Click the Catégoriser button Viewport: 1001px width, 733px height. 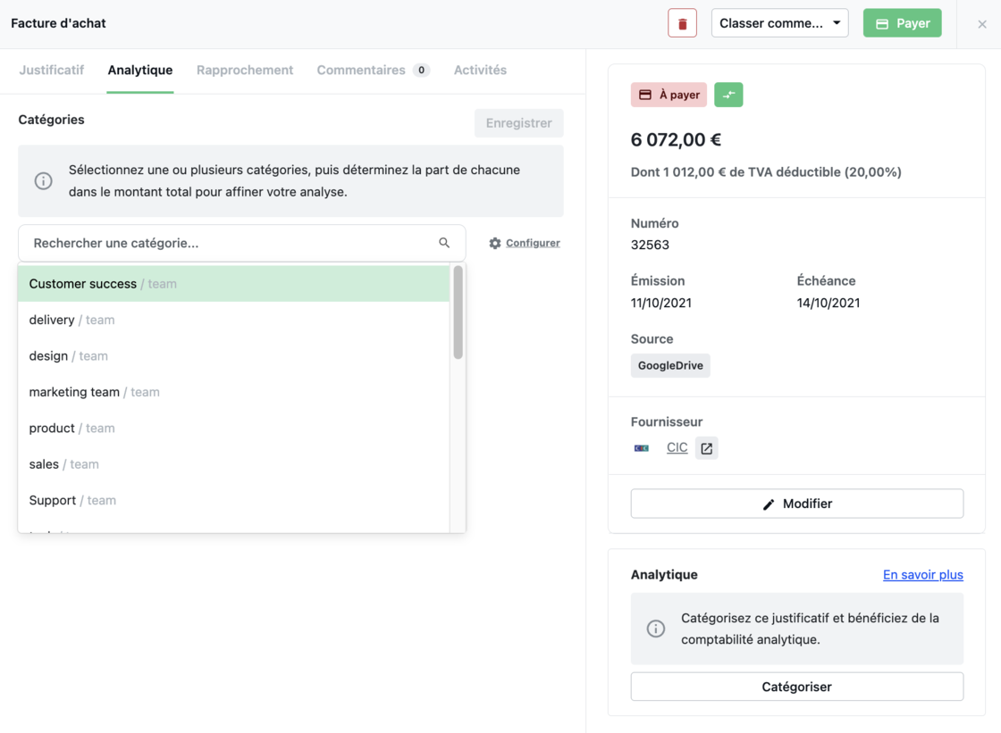click(x=796, y=687)
